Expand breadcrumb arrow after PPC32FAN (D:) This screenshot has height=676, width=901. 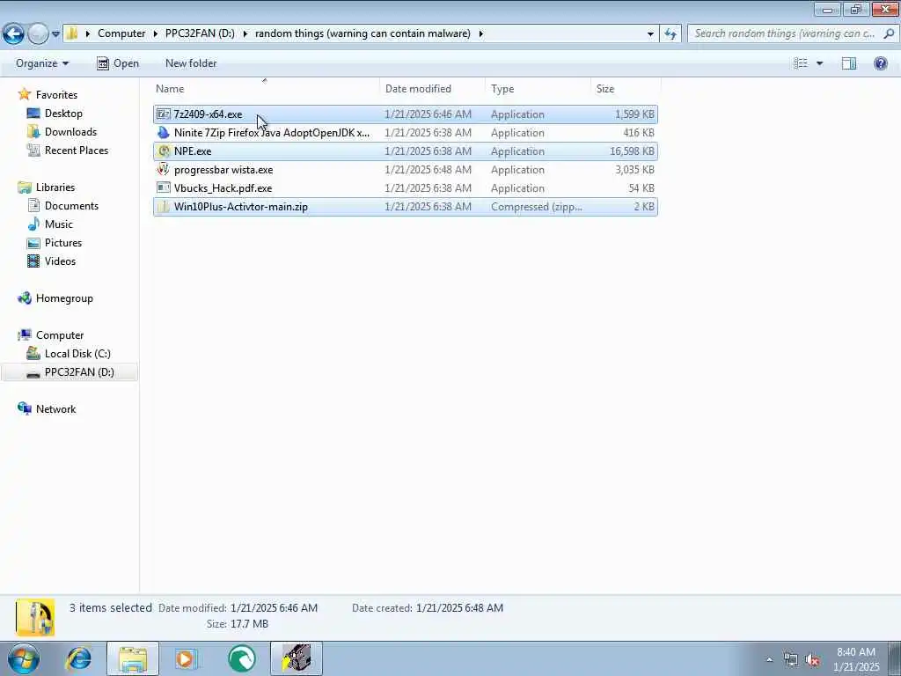(x=245, y=33)
